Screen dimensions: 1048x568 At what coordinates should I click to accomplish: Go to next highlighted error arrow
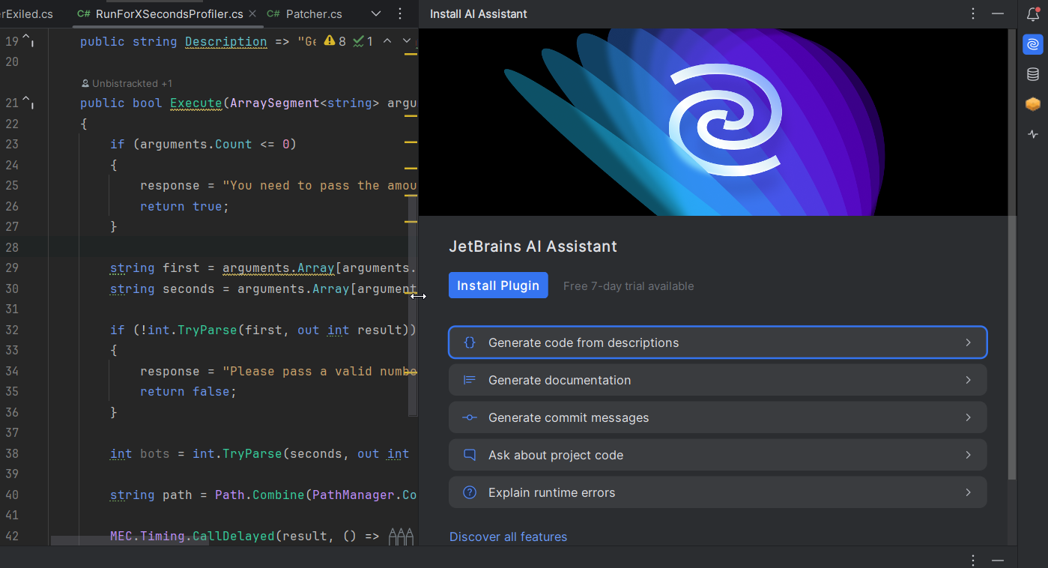(407, 41)
